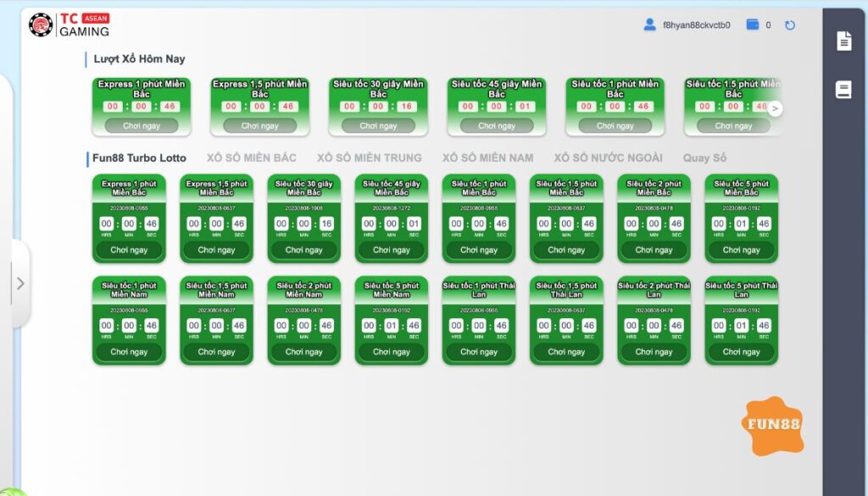Screen dimensions: 868x496
Task: Click username f8hyan88ckvctb0
Action: click(x=697, y=25)
